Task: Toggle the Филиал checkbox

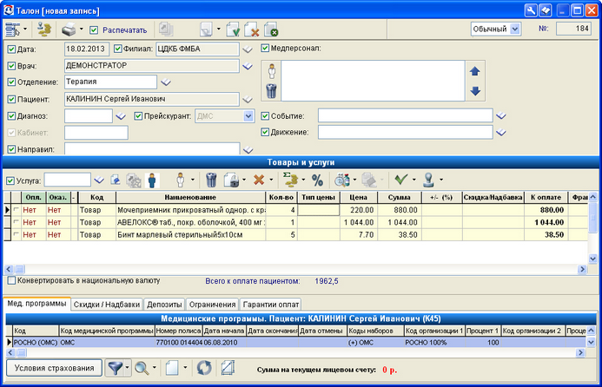Action: coord(118,49)
